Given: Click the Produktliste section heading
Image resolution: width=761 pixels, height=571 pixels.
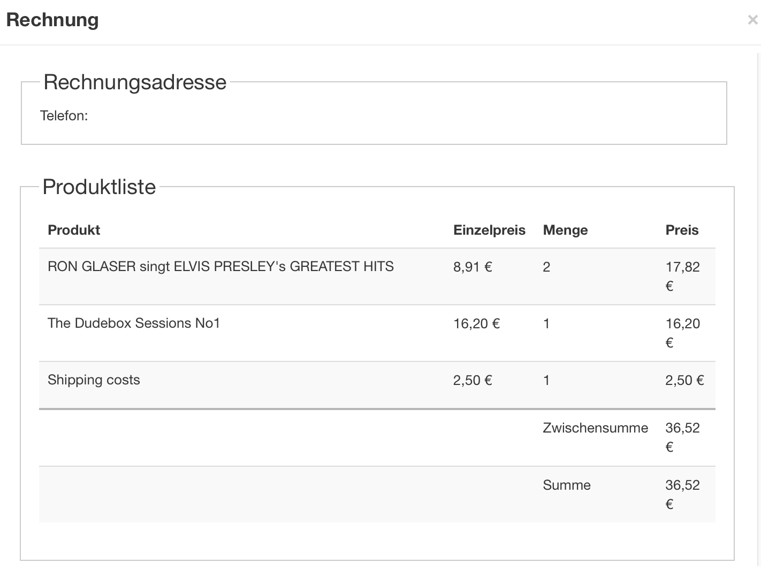Looking at the screenshot, I should 99,187.
